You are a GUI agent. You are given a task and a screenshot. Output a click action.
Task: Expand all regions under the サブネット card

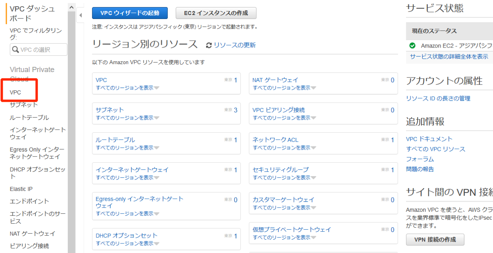point(127,118)
